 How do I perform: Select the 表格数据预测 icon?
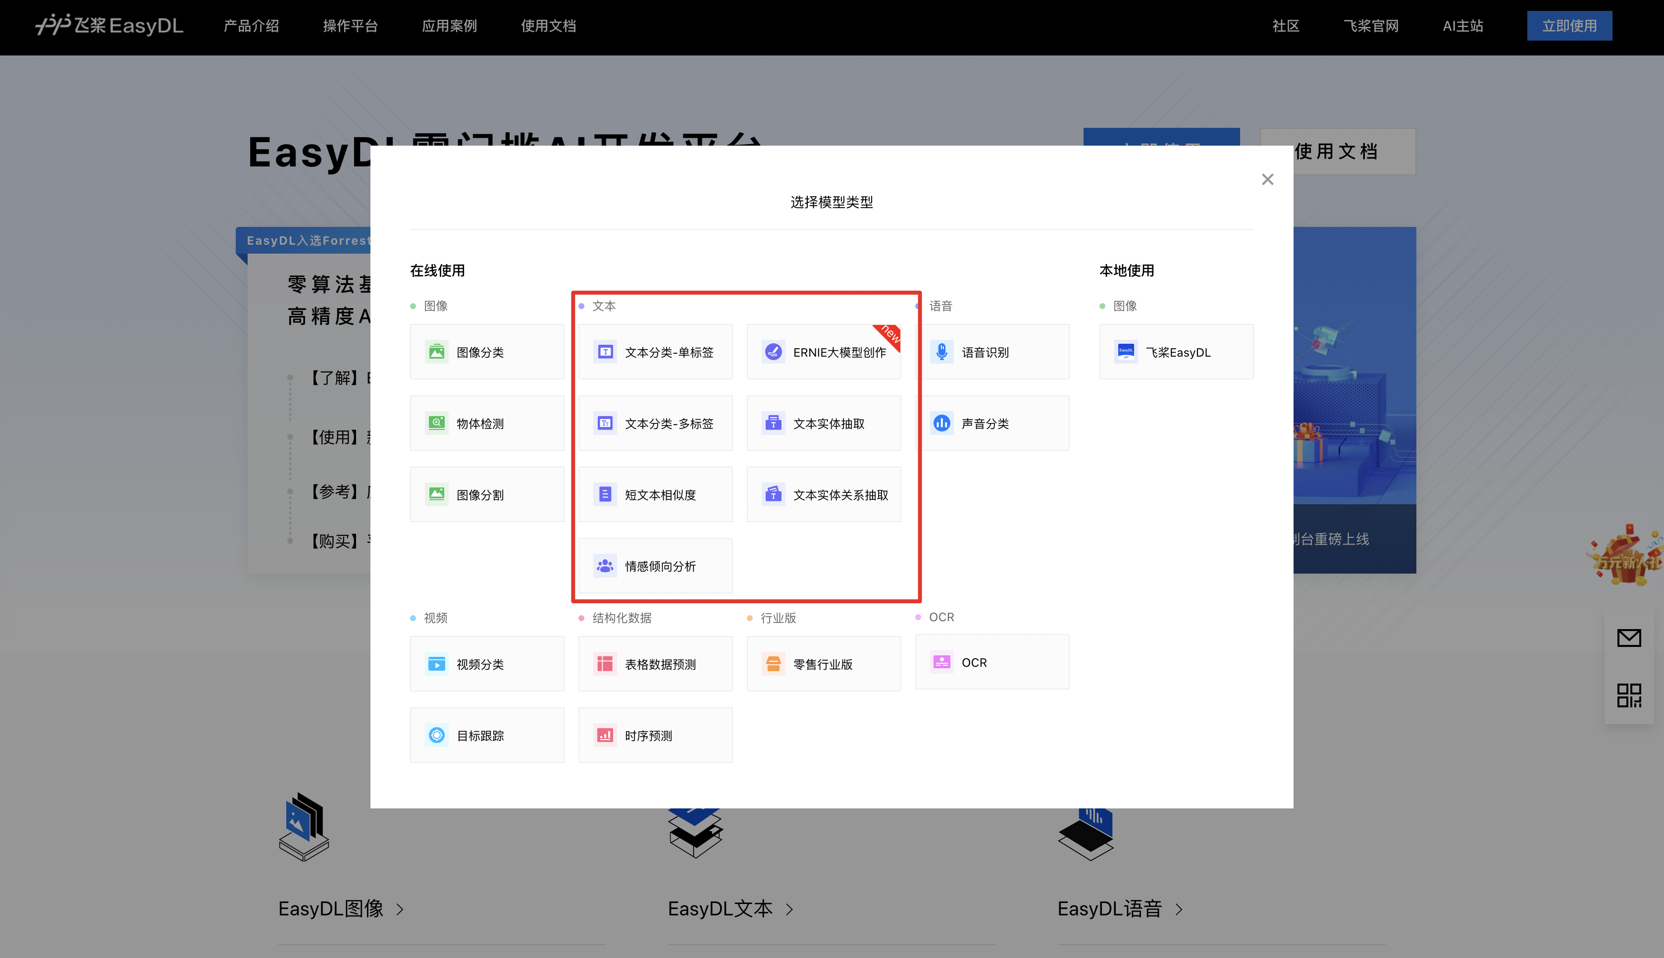point(604,664)
